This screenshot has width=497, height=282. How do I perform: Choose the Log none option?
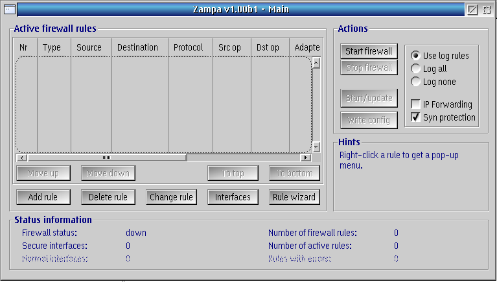pyautogui.click(x=415, y=82)
